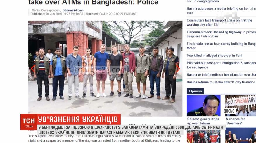The image size is (256, 143).
Task: Open 'Pilot without passport' headline
Action: click(x=221, y=65)
